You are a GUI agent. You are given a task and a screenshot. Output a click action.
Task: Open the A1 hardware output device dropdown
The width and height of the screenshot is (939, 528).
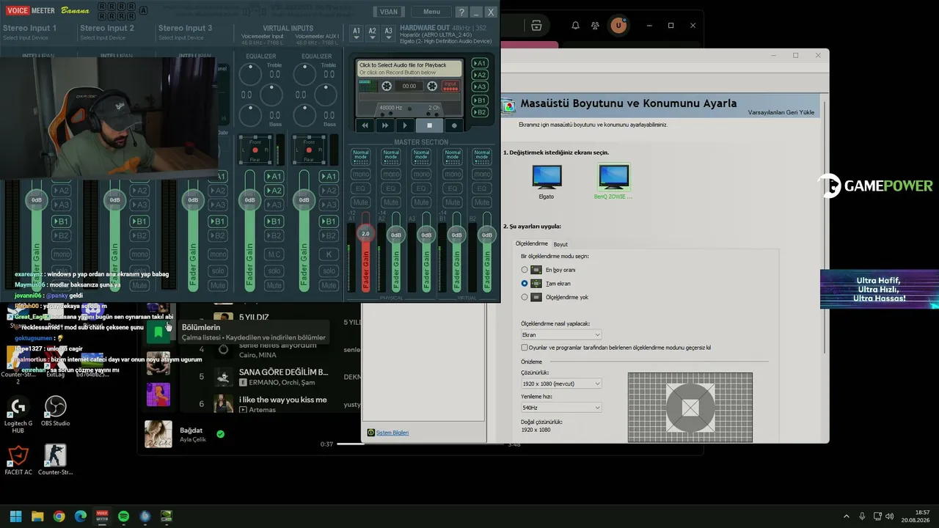pos(357,33)
